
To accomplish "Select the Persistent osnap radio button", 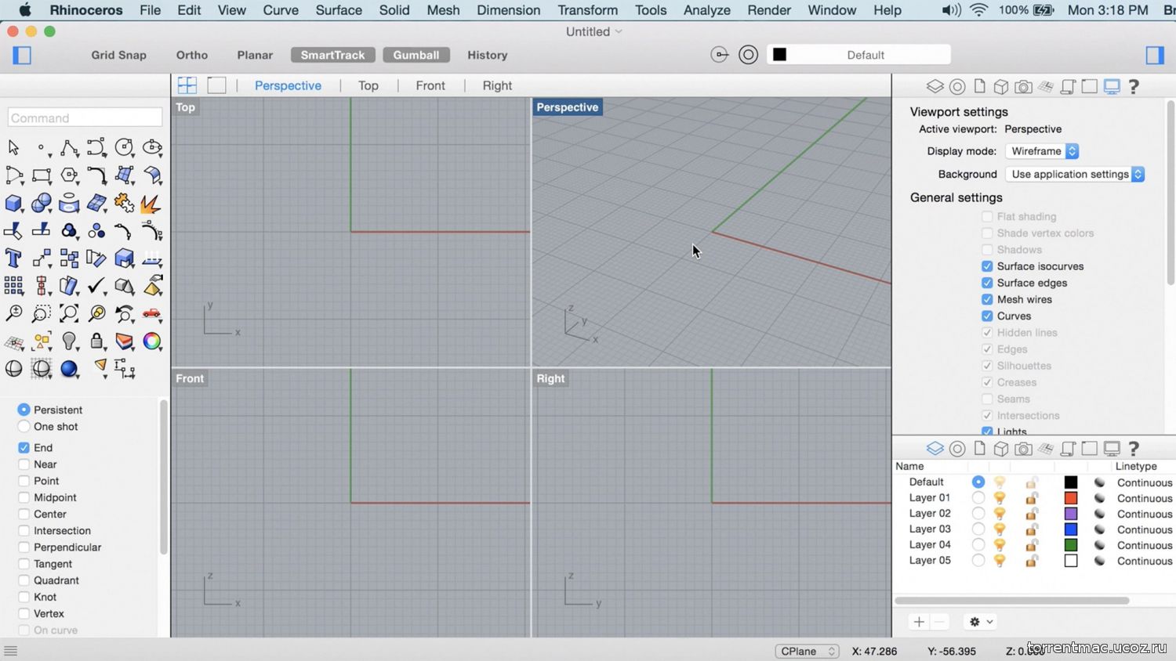I will pyautogui.click(x=24, y=410).
